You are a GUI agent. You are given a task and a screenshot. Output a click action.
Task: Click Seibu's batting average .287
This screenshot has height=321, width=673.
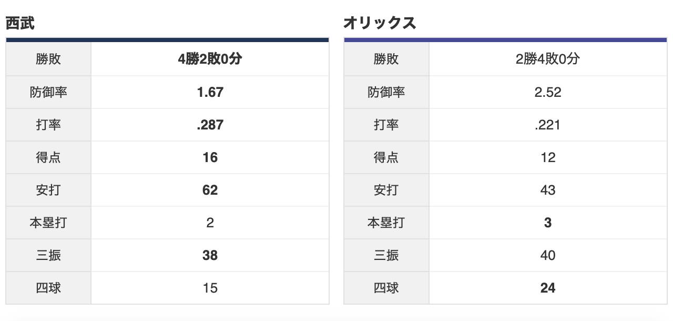[x=210, y=125]
